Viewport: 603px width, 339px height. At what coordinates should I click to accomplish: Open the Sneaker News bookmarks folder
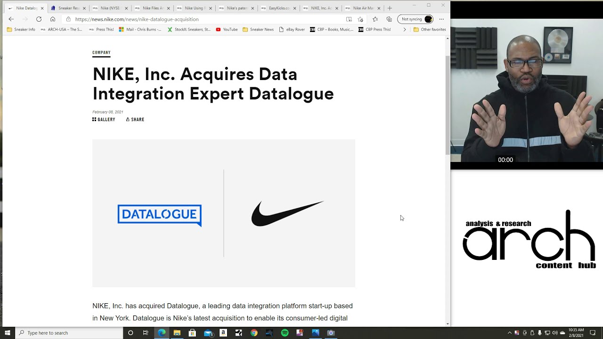[258, 29]
